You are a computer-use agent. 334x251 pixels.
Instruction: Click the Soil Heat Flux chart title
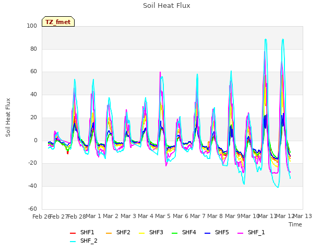click(x=166, y=6)
